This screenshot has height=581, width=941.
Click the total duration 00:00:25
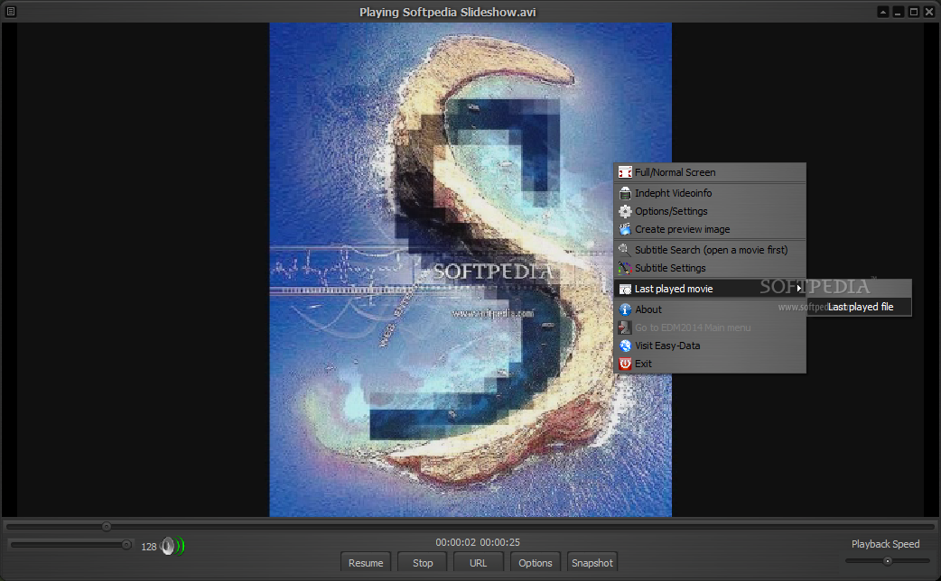(x=500, y=542)
